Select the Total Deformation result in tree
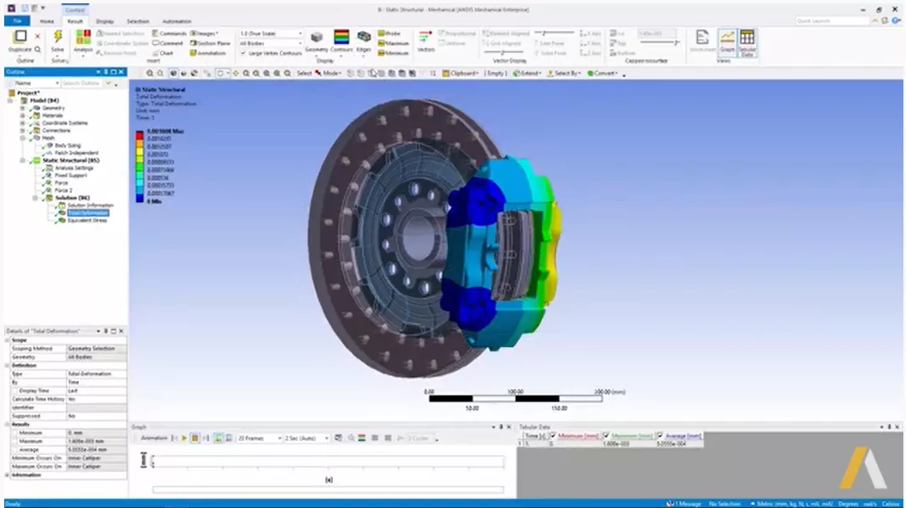 click(88, 212)
